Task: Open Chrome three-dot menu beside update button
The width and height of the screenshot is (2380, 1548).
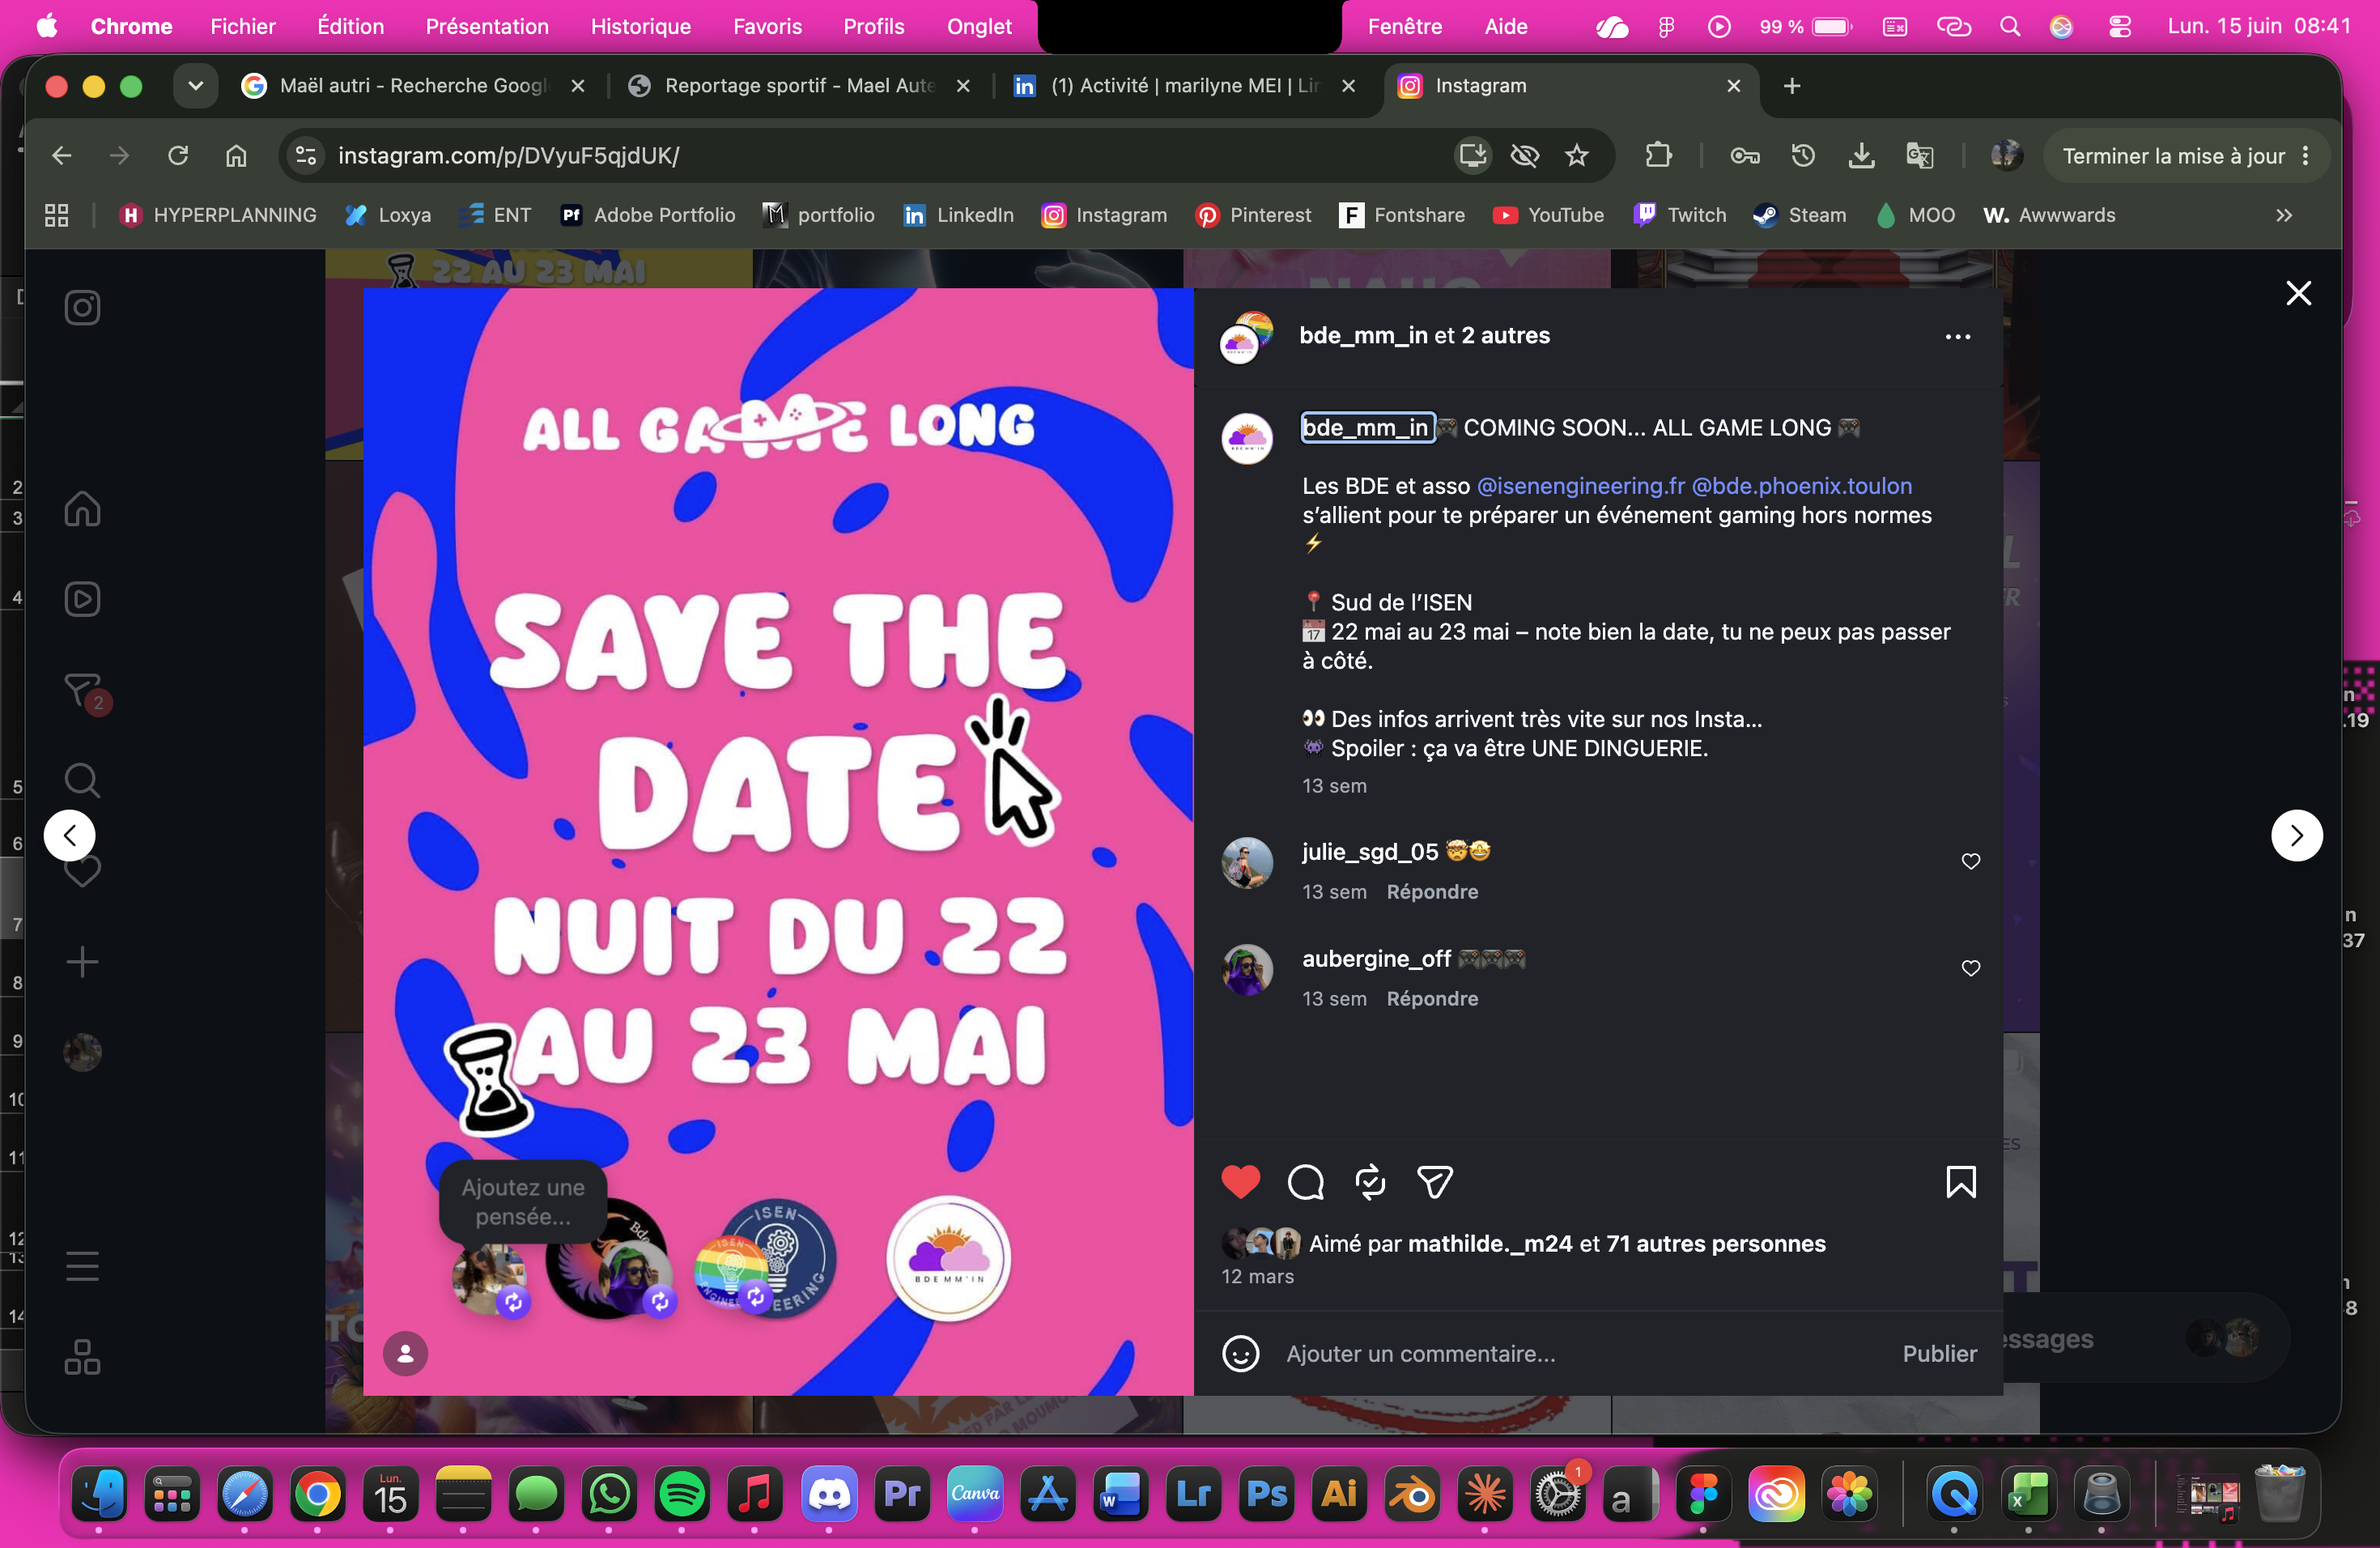Action: coord(2306,156)
